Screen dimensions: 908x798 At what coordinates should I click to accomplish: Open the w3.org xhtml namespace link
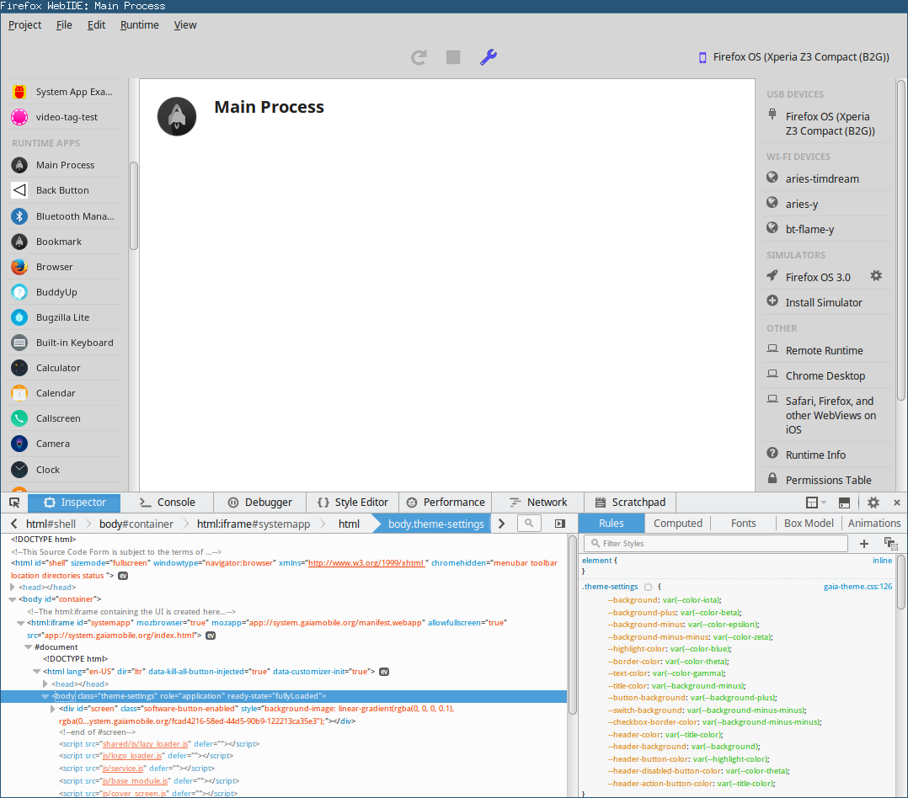tap(366, 563)
